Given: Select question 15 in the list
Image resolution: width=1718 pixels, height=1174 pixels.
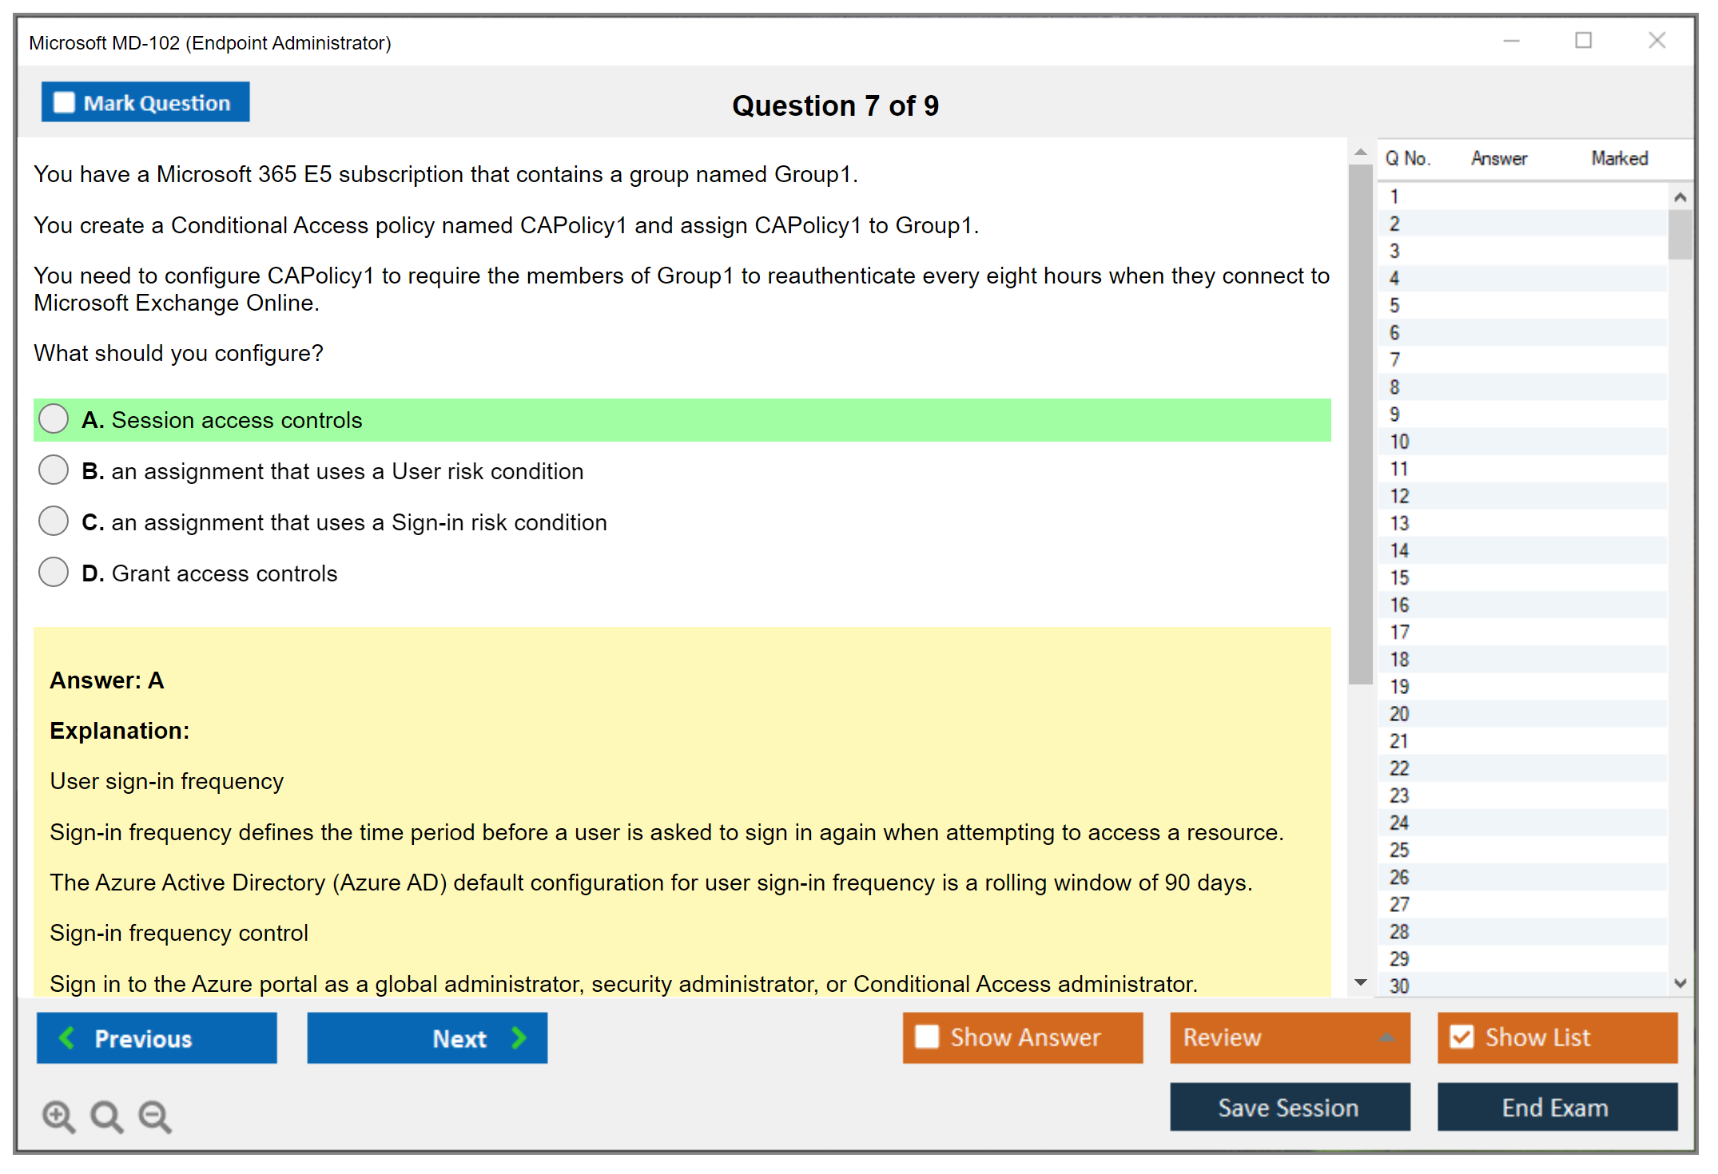Looking at the screenshot, I should click(x=1399, y=577).
